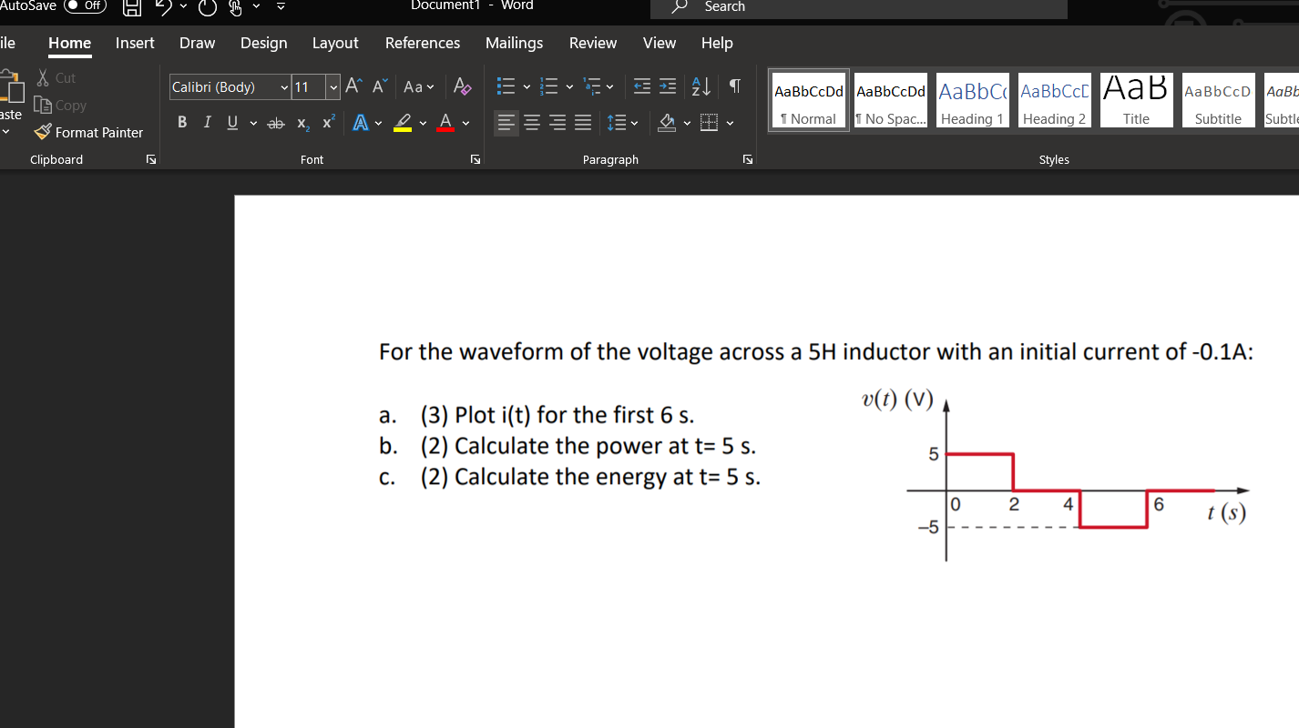The image size is (1299, 728).
Task: Apply a bulleted list
Action: (x=506, y=86)
